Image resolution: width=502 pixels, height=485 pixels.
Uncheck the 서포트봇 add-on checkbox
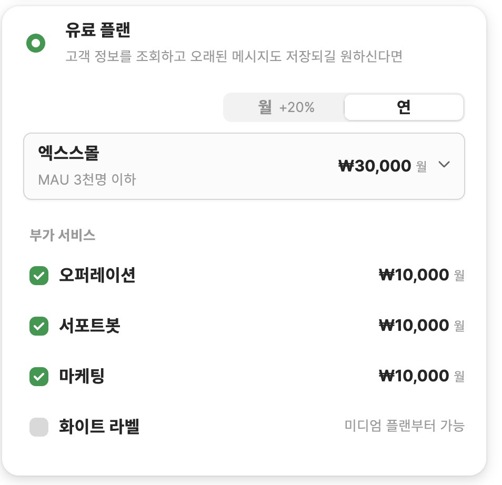pyautogui.click(x=38, y=326)
